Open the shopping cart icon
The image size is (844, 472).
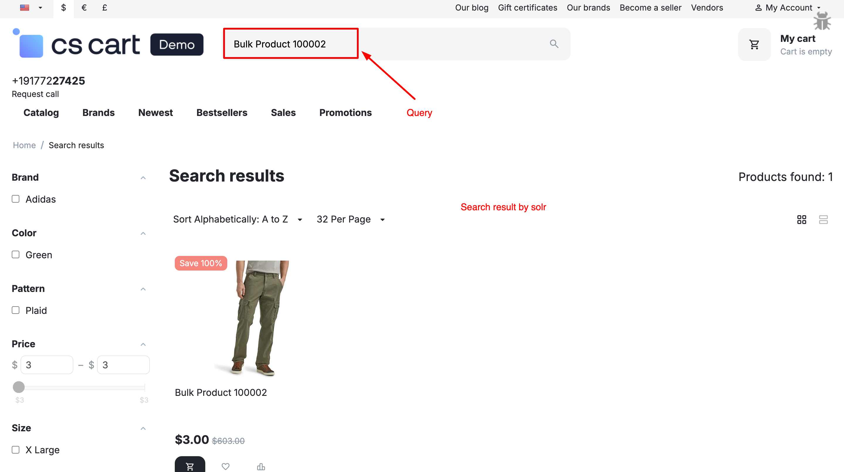click(x=754, y=45)
